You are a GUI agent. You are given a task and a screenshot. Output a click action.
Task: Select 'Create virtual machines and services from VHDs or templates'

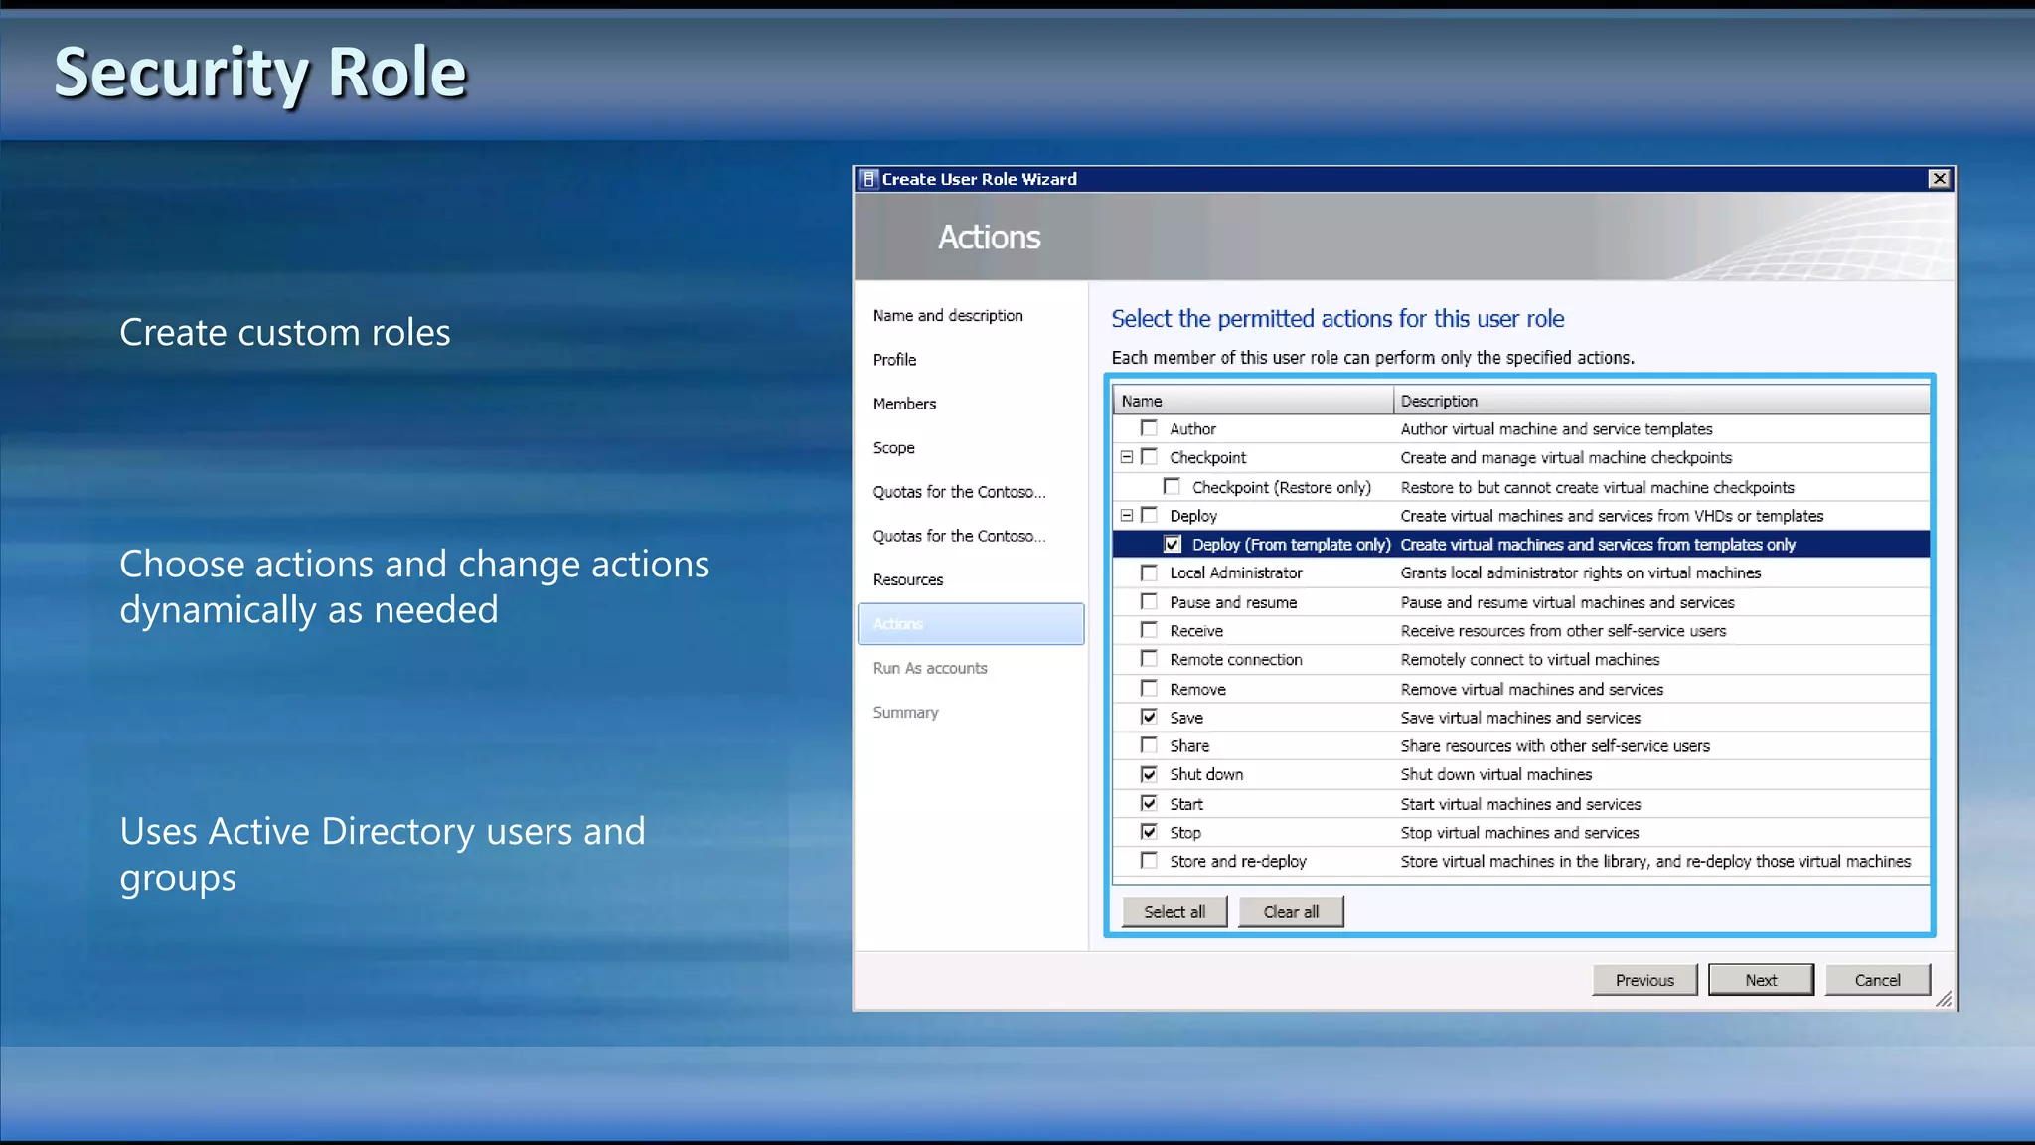point(1612,516)
